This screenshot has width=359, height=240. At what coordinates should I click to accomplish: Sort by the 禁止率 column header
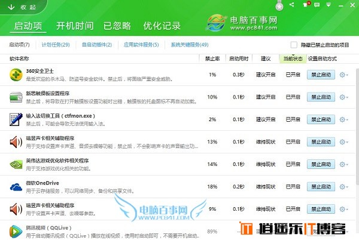[212, 59]
